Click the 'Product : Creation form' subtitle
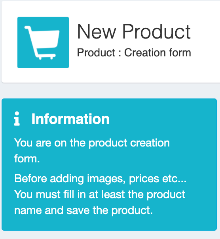The width and height of the screenshot is (220, 239). (x=134, y=52)
